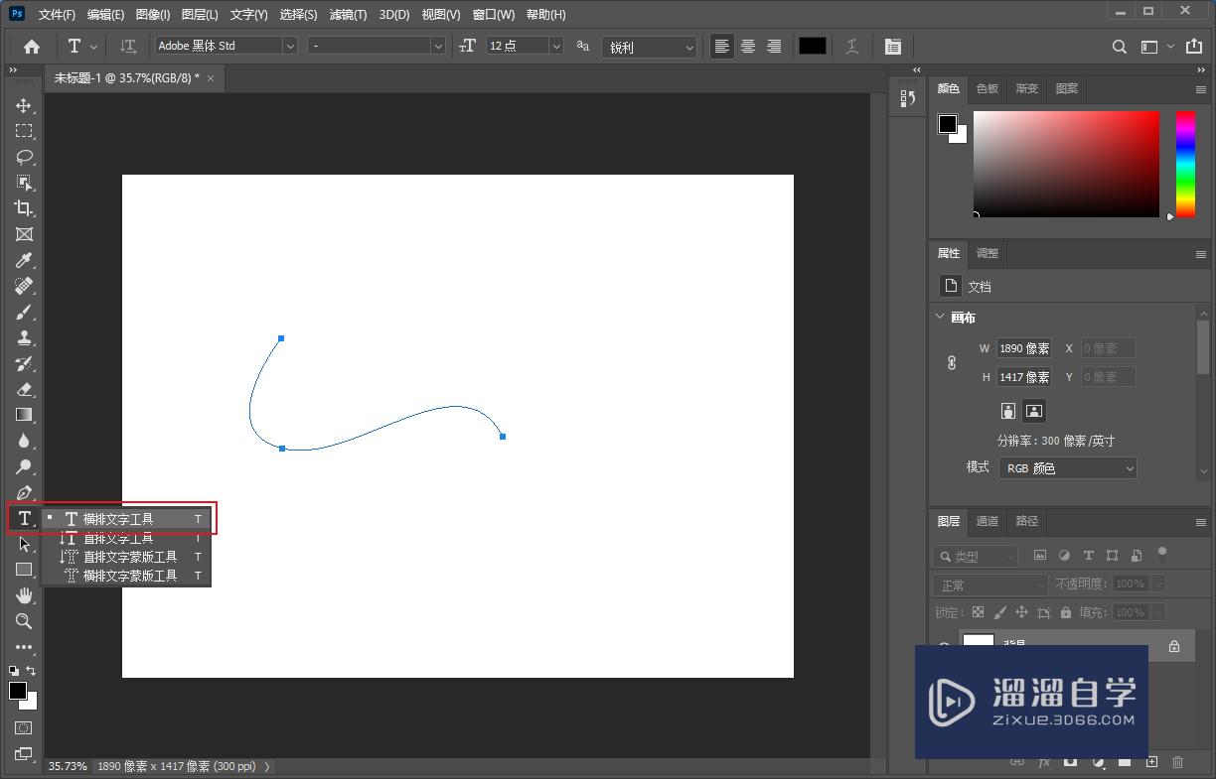Select the Zoom tool
1216x779 pixels.
(24, 621)
